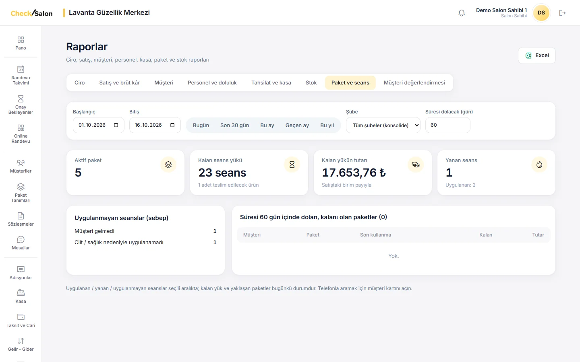Open Taksit ve Cari wallet icon

pyautogui.click(x=21, y=317)
